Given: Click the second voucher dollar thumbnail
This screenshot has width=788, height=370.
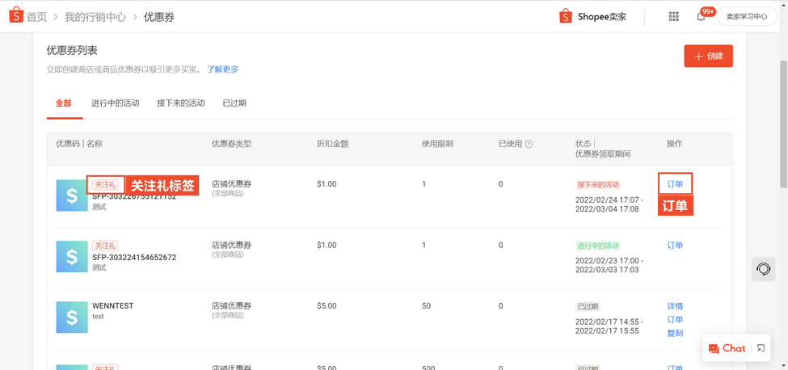Looking at the screenshot, I should pos(72,257).
